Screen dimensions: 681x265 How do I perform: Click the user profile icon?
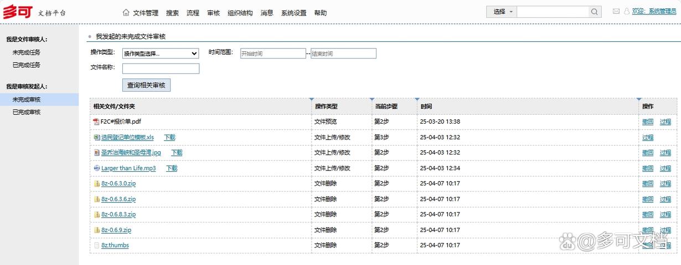[627, 11]
